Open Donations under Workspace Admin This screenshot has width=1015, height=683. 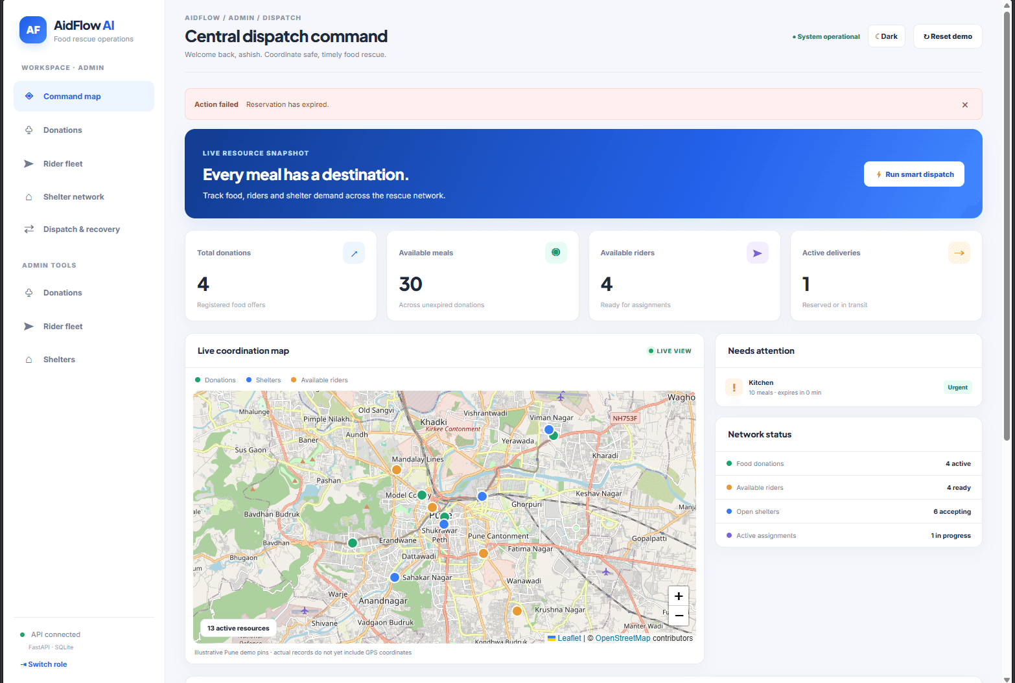[x=84, y=130]
